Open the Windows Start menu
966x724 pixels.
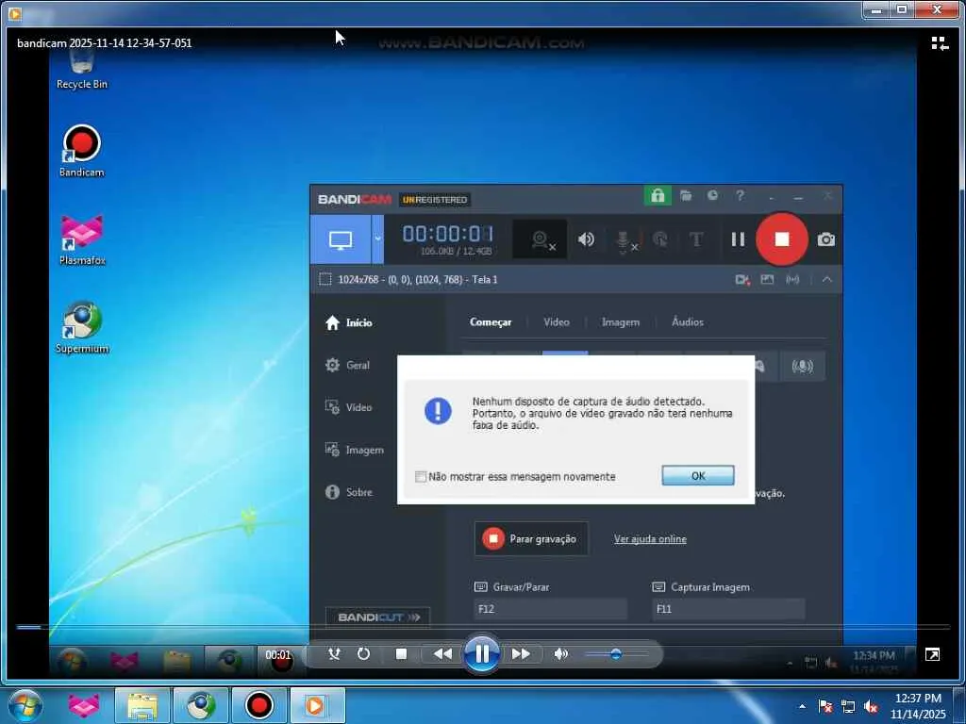[25, 705]
